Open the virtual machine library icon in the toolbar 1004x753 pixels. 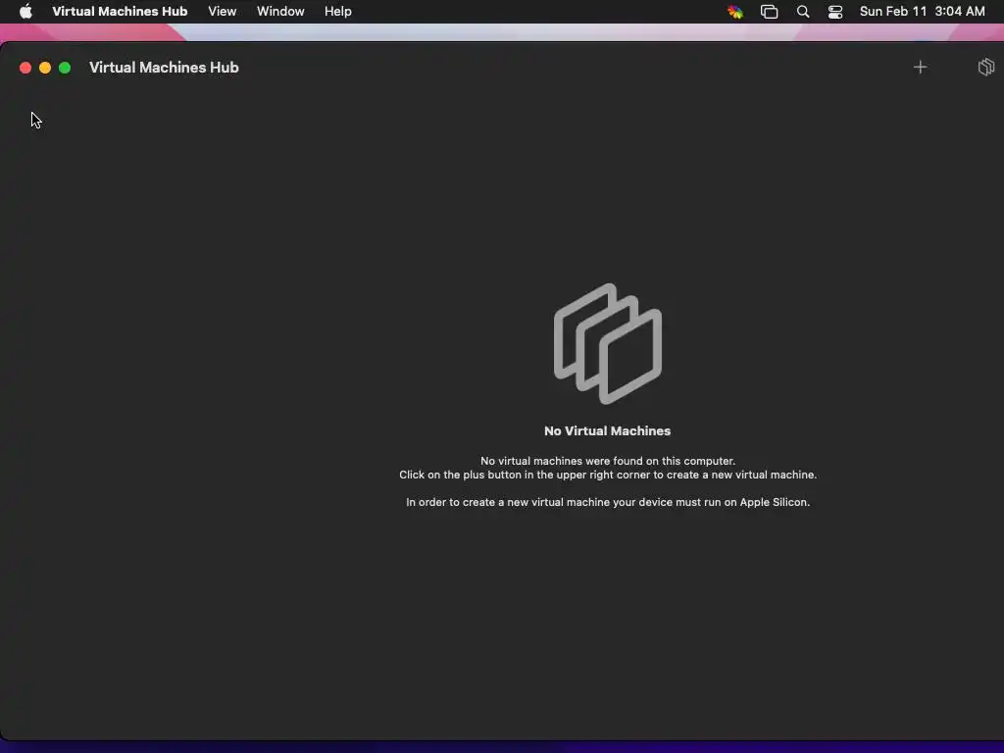986,68
